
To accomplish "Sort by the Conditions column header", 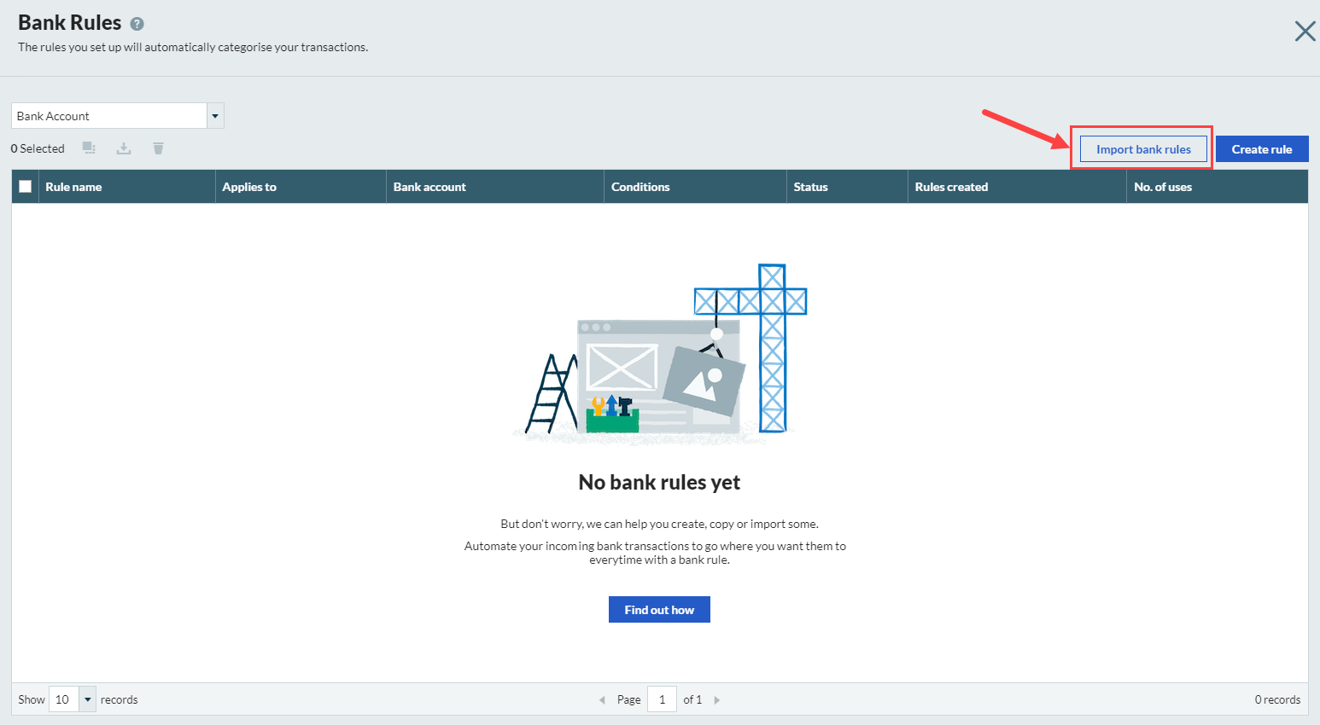I will [x=640, y=187].
